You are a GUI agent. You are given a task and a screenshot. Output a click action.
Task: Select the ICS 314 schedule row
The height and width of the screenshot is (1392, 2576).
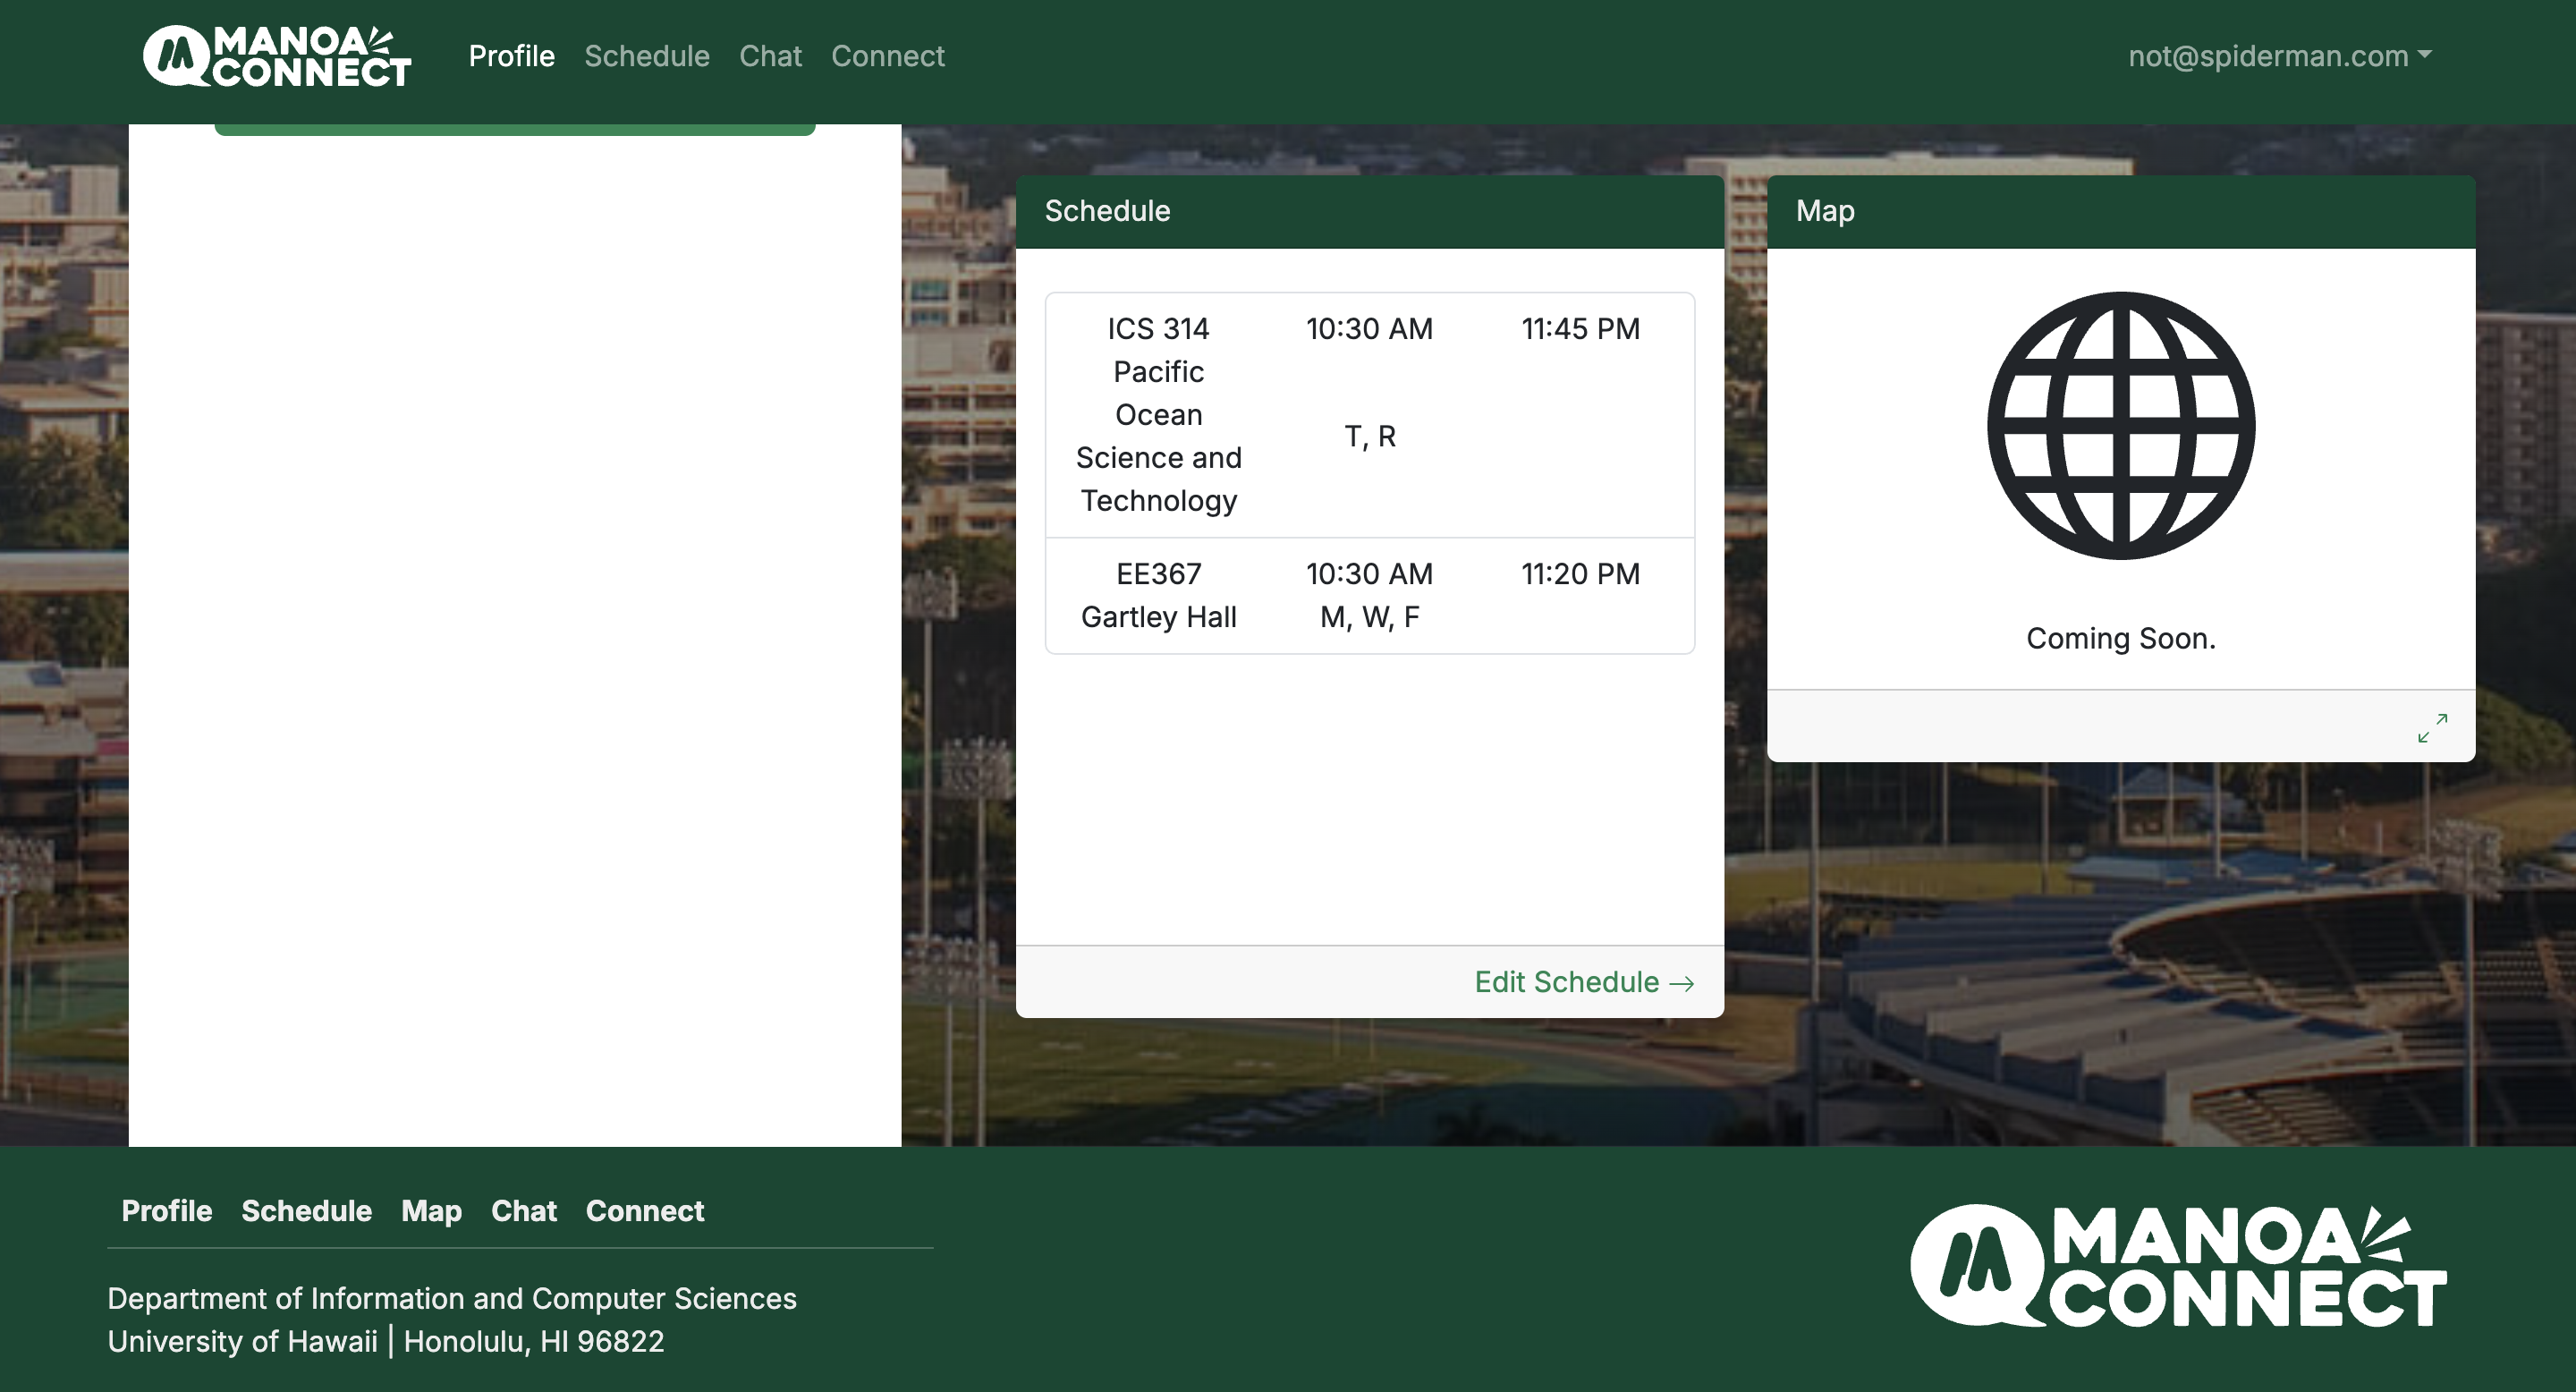pos(1369,414)
